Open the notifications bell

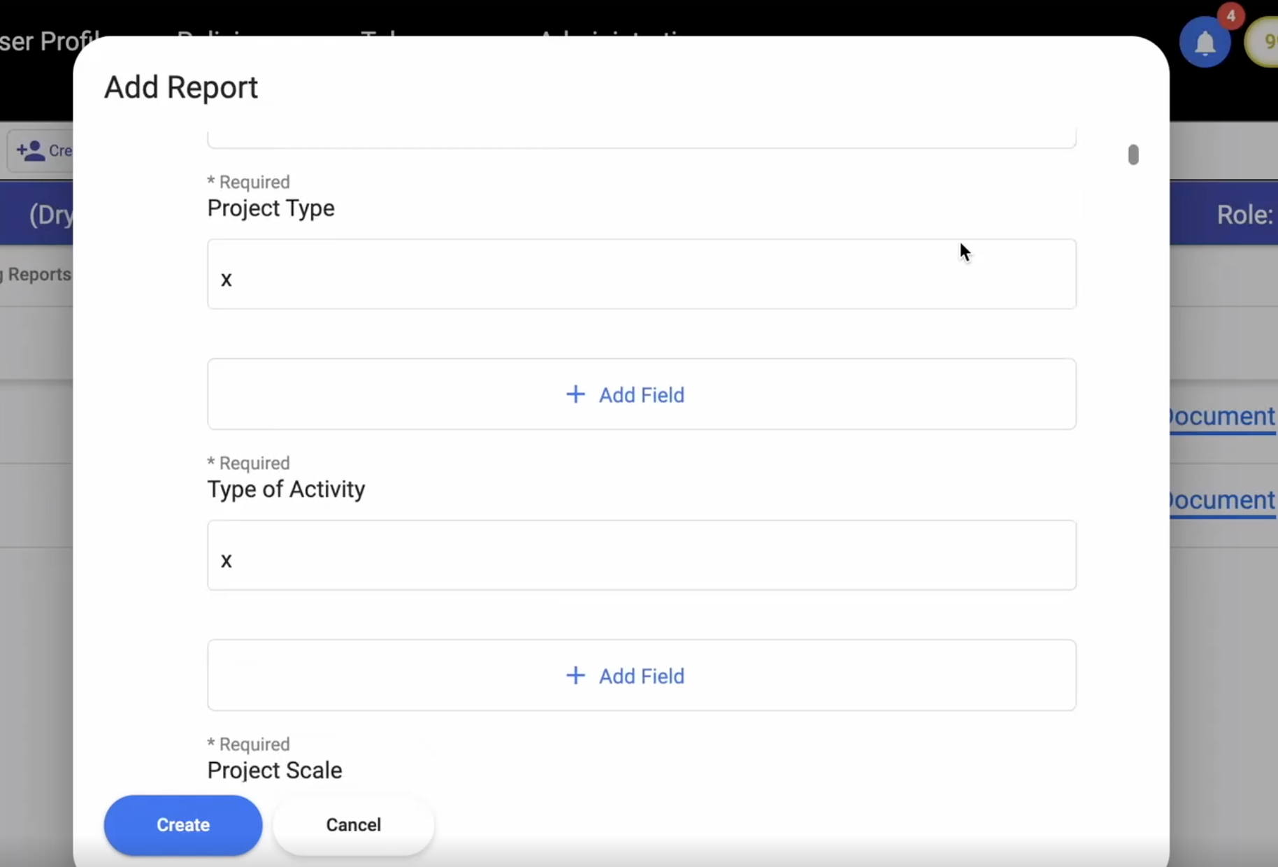point(1205,43)
